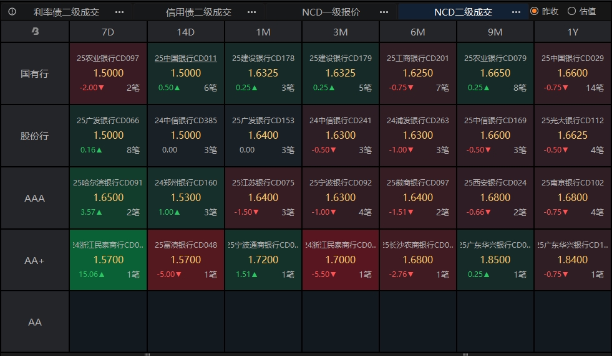Click the 25江苏银行CD075 cell

(263, 198)
